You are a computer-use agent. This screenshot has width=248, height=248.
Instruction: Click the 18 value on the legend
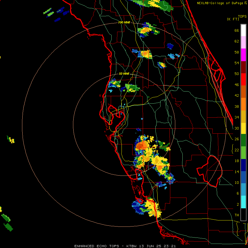click(237, 161)
